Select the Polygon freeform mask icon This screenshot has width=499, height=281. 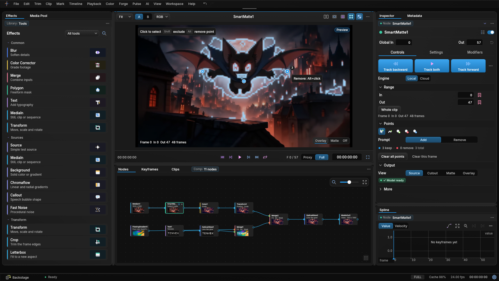(97, 90)
